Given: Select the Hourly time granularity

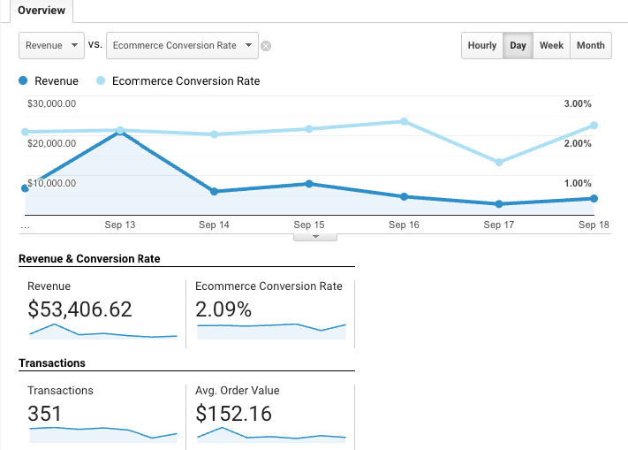Looking at the screenshot, I should (482, 46).
